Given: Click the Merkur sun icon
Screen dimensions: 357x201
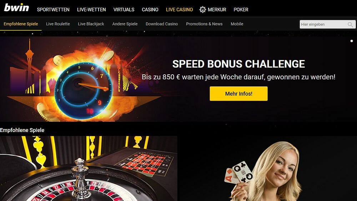Looking at the screenshot, I should coord(202,10).
